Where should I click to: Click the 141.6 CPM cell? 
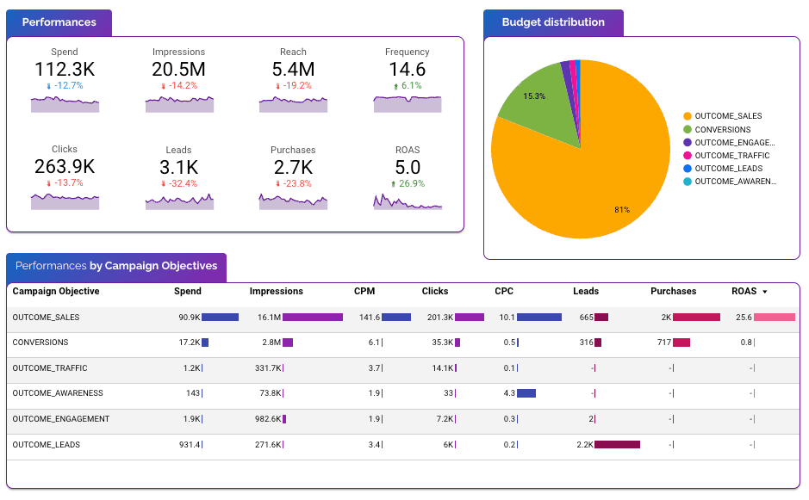point(370,318)
